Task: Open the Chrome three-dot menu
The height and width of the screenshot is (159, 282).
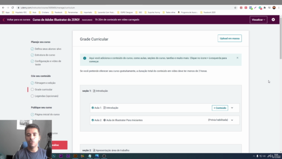Action: coord(279,8)
